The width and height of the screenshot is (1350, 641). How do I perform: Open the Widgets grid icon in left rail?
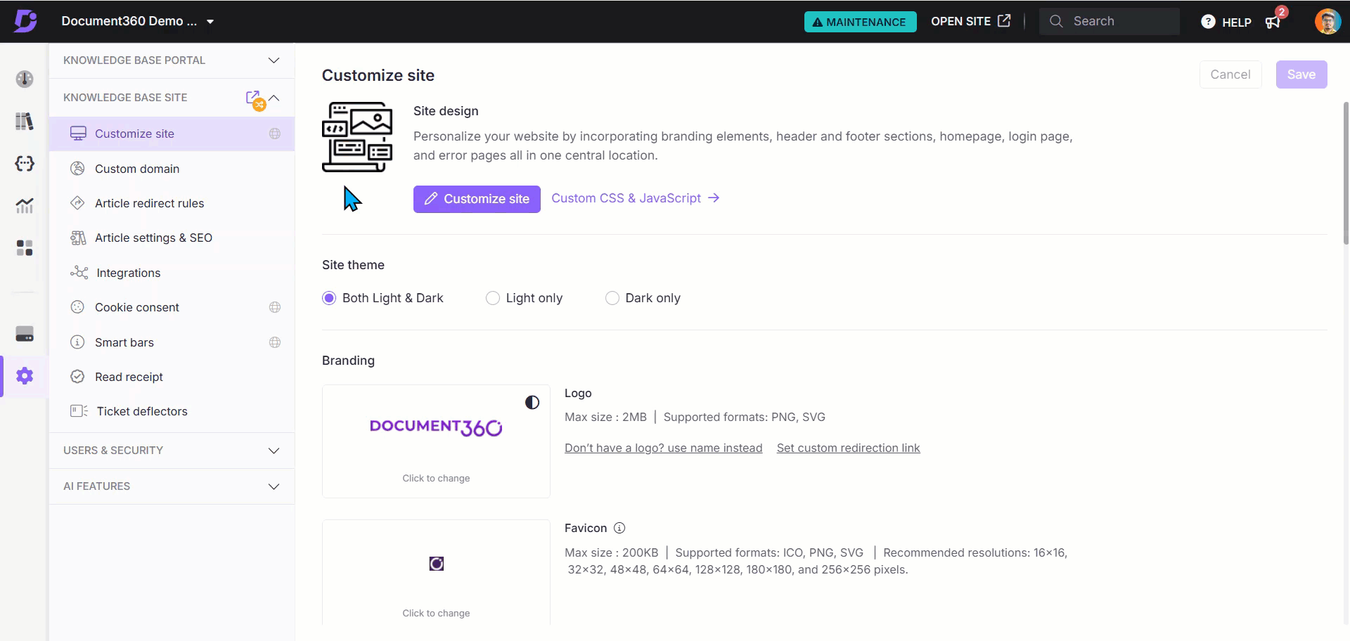tap(25, 247)
